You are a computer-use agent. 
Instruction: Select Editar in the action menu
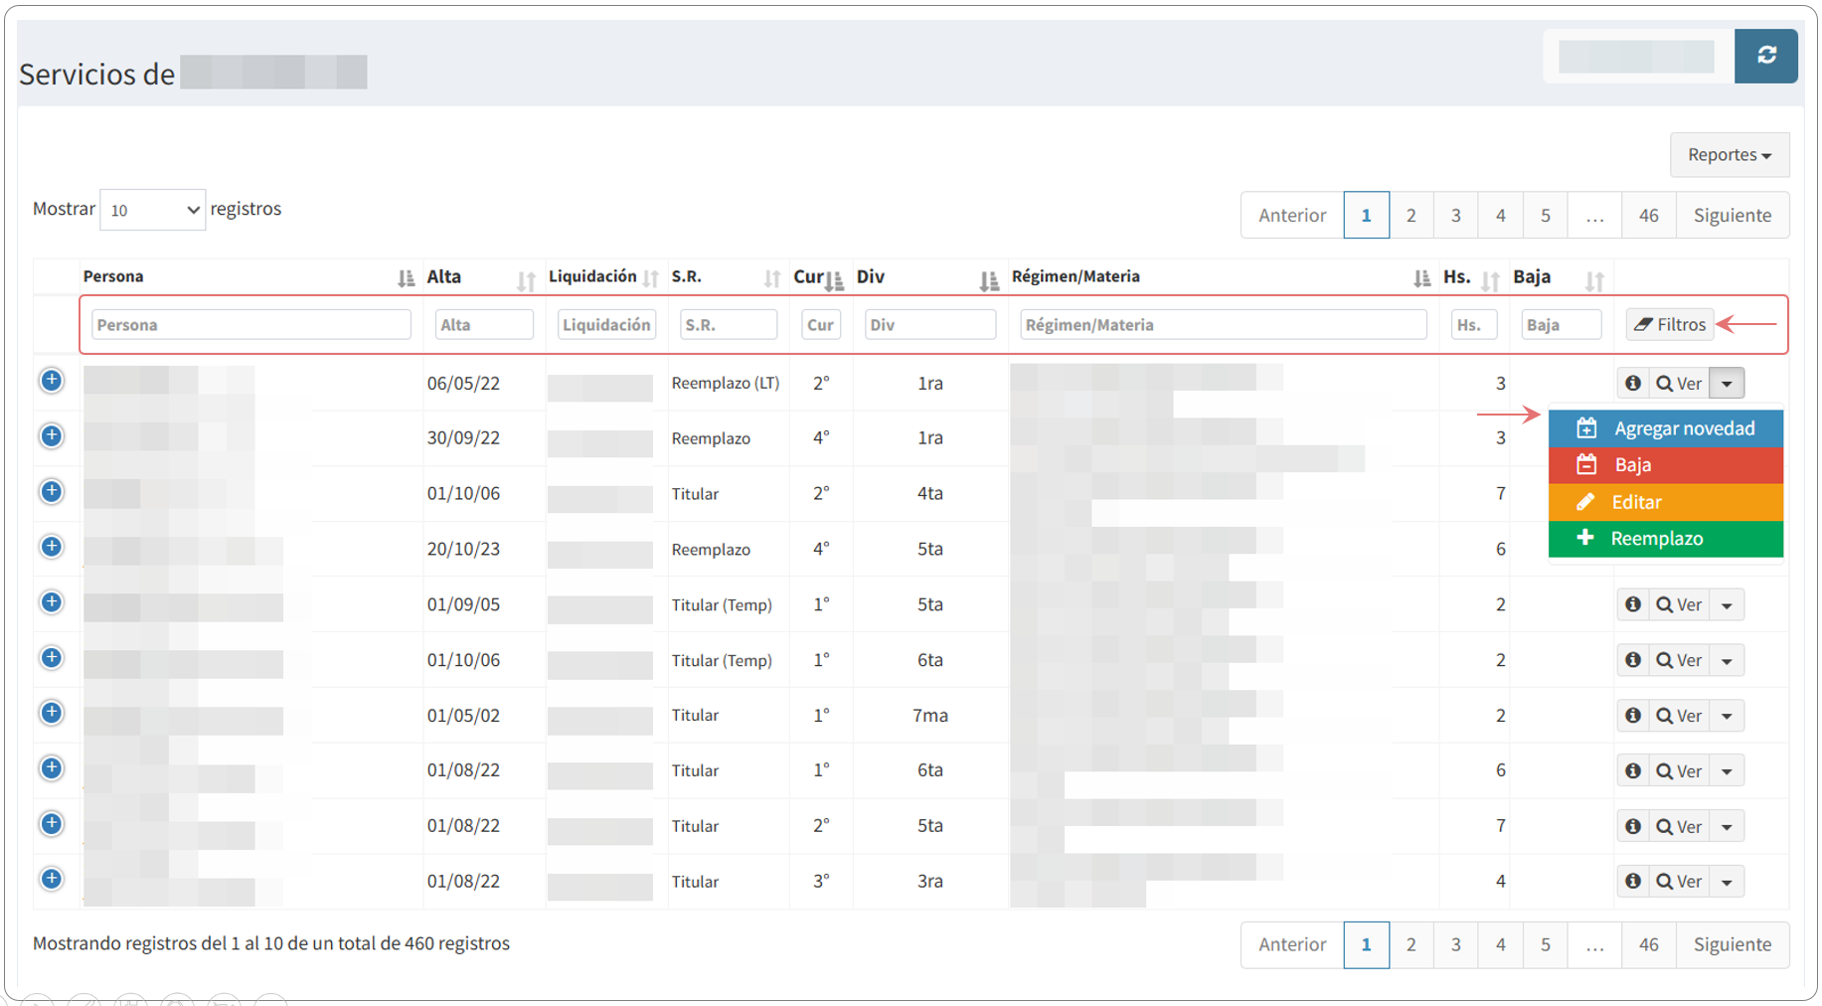pos(1666,502)
